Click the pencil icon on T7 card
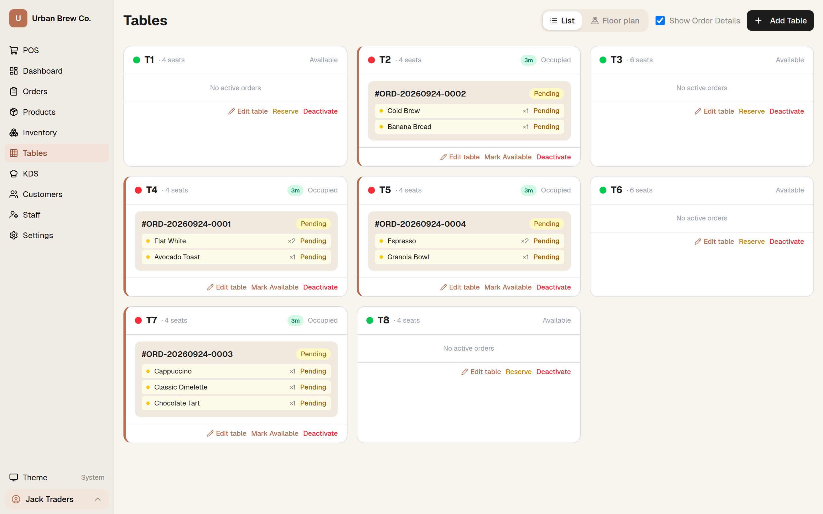Viewport: 823px width, 514px height. tap(210, 433)
